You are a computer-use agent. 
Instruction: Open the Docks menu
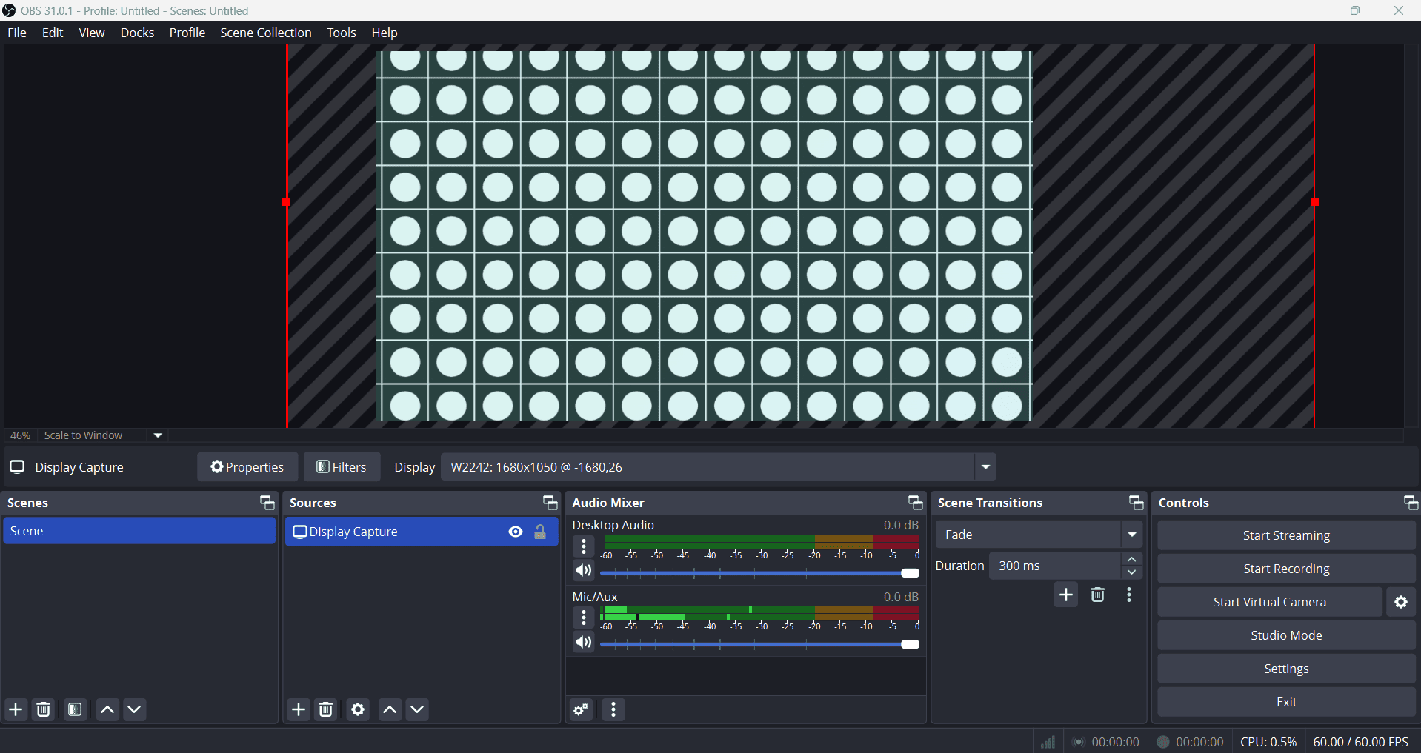tap(137, 33)
